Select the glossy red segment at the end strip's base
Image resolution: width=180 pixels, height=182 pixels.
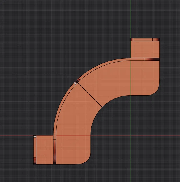35,161
